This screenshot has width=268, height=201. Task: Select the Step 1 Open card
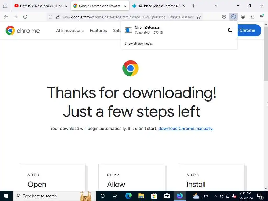click(52, 177)
